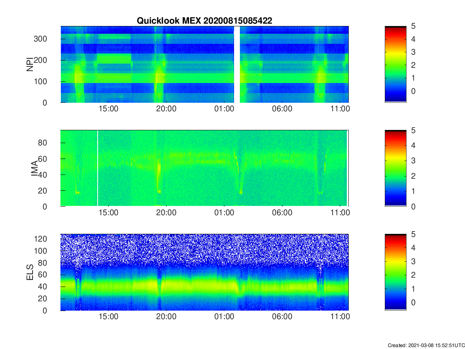The image size is (465, 349).
Task: Click the "20:00" tick under the IMA panel
Action: pos(166,213)
